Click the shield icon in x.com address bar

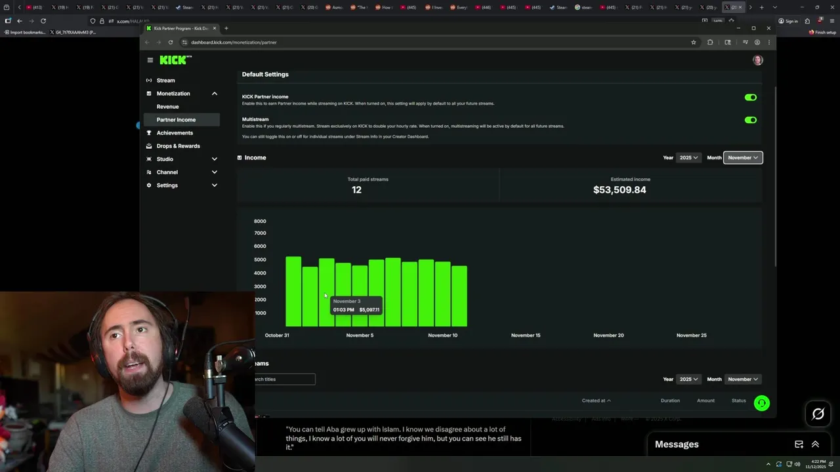[93, 21]
